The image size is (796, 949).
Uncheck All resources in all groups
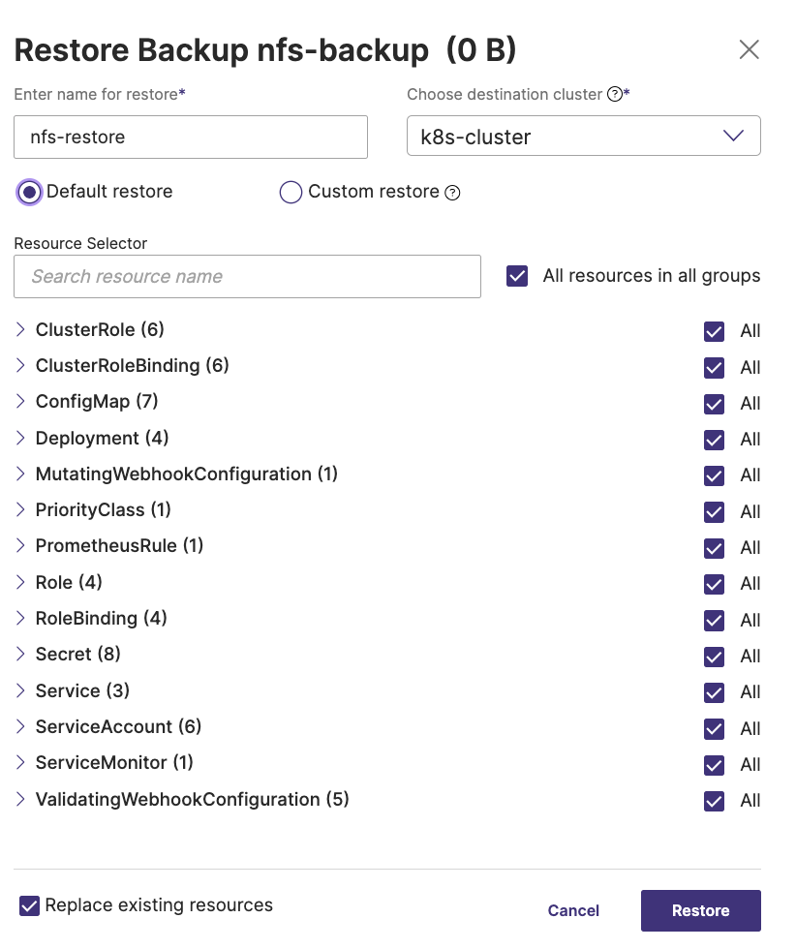[x=518, y=276]
